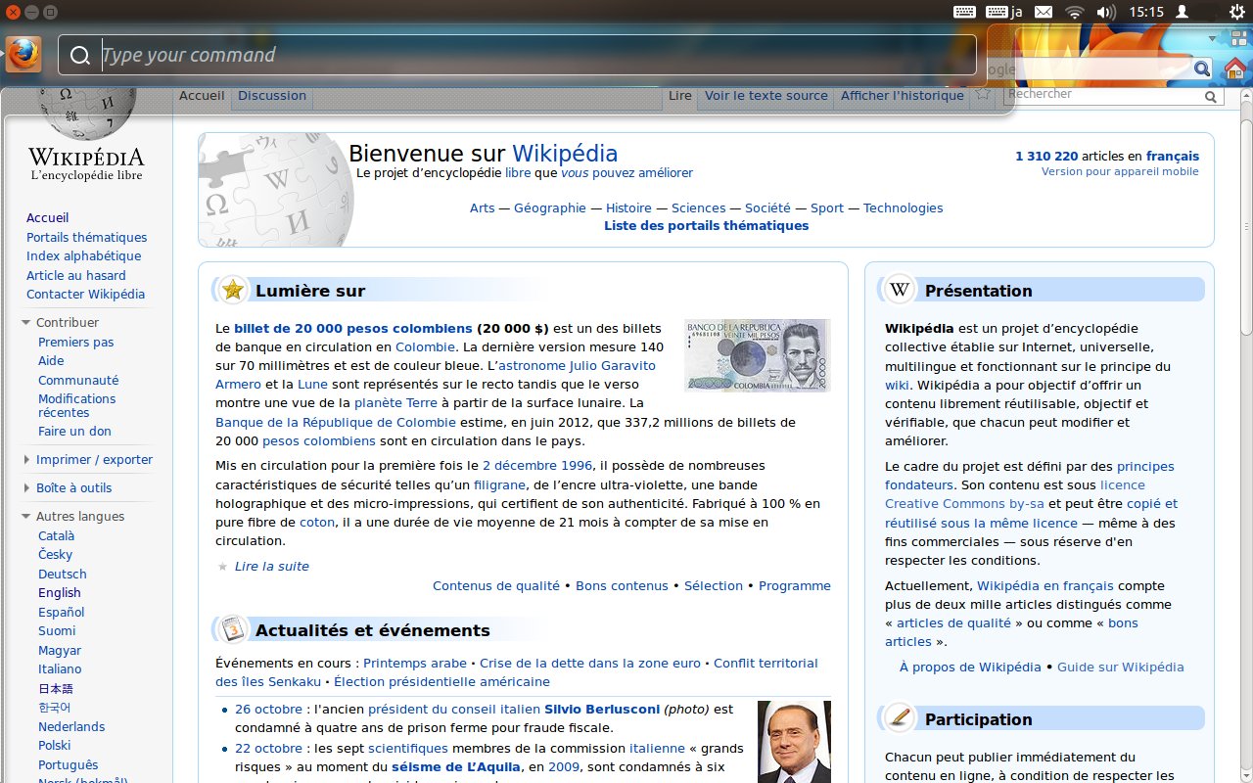Click in the Firefox Google search box
Image resolution: width=1253 pixels, height=783 pixels.
click(1098, 69)
